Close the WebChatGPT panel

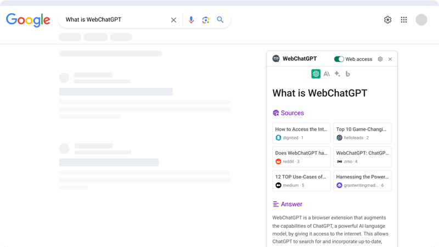click(x=390, y=59)
